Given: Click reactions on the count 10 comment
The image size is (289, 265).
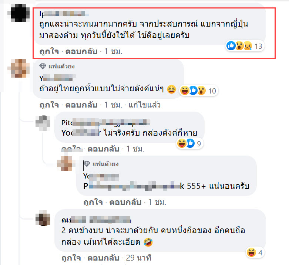Looking at the screenshot, I should [198, 91].
